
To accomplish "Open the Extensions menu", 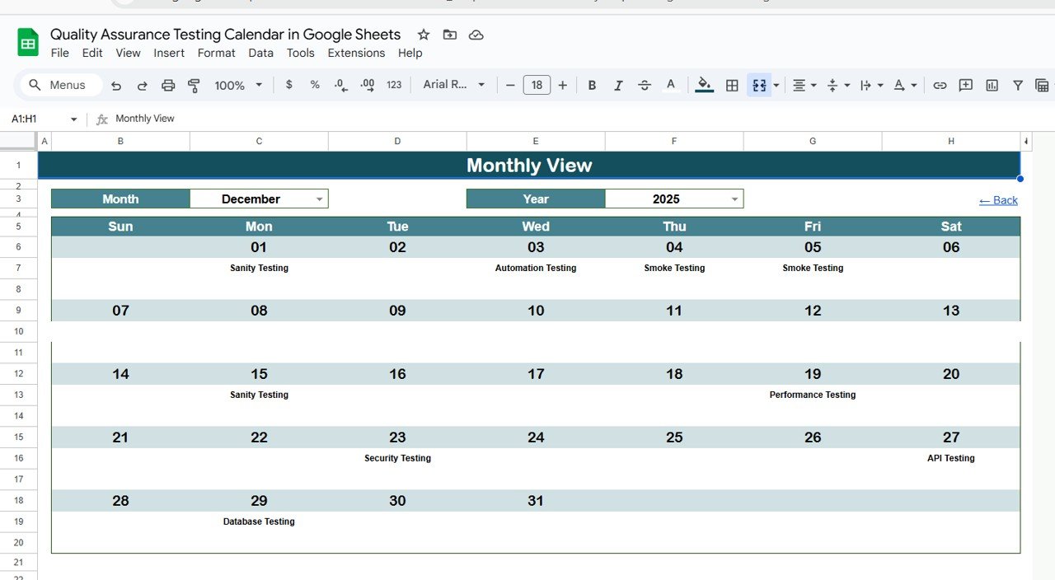I will (x=356, y=53).
